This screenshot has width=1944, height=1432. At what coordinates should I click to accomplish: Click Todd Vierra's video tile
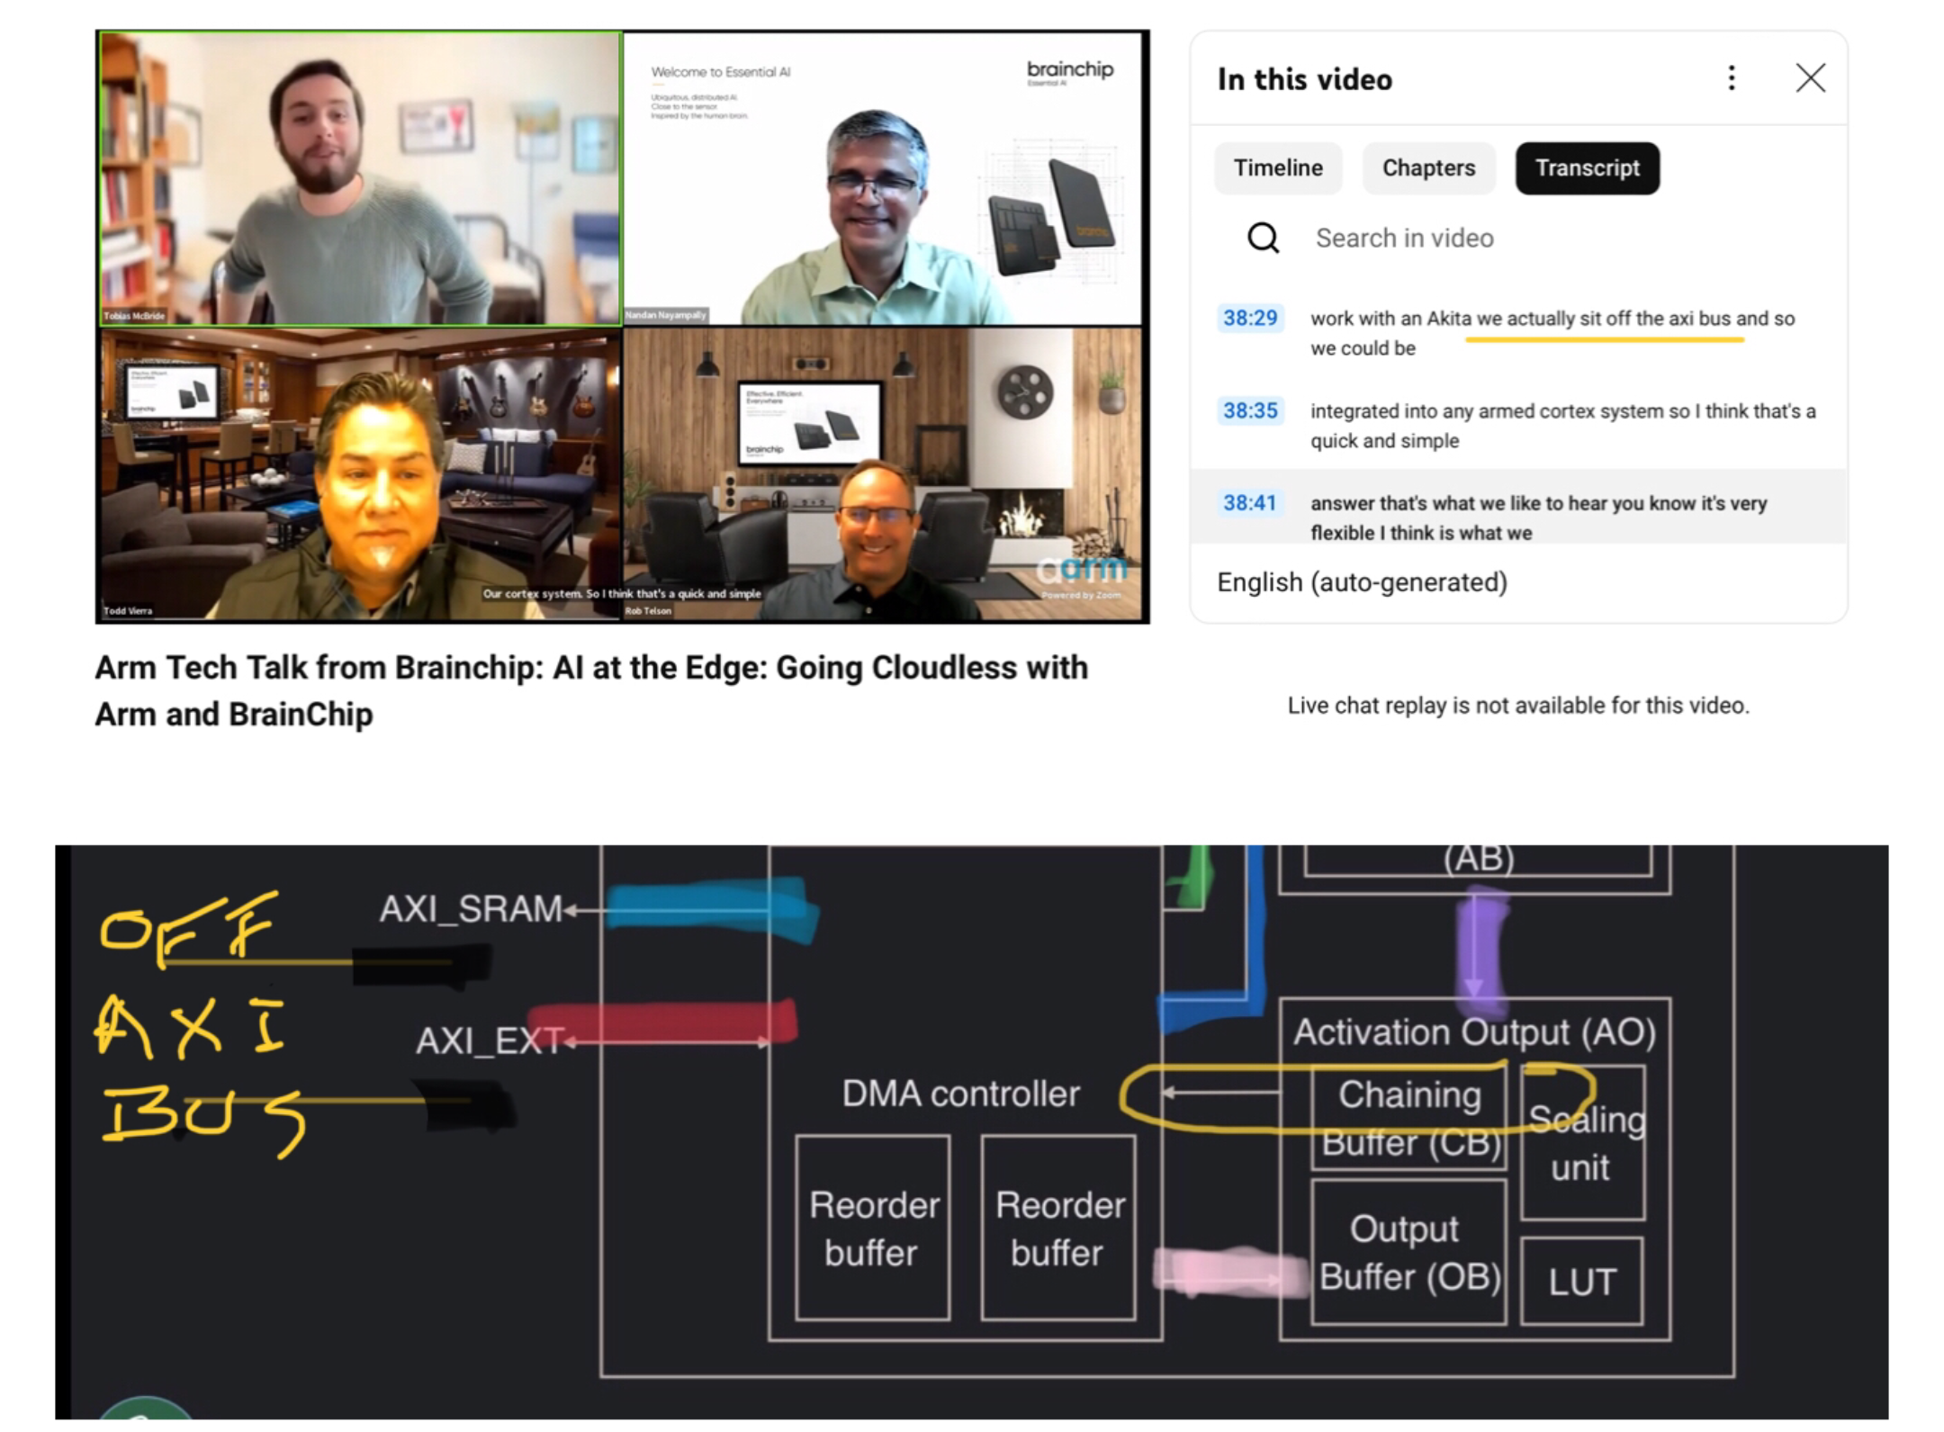tap(360, 474)
